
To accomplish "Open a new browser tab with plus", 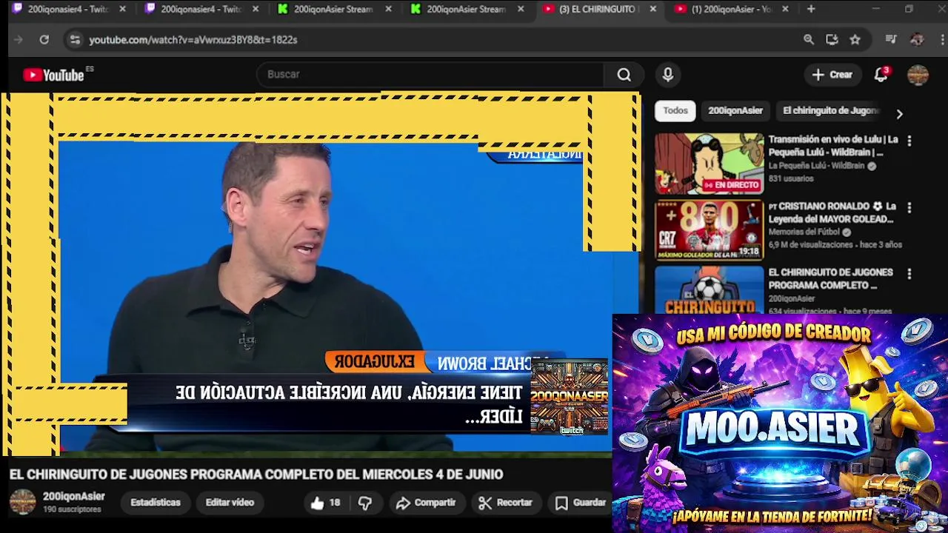I will coord(811,9).
